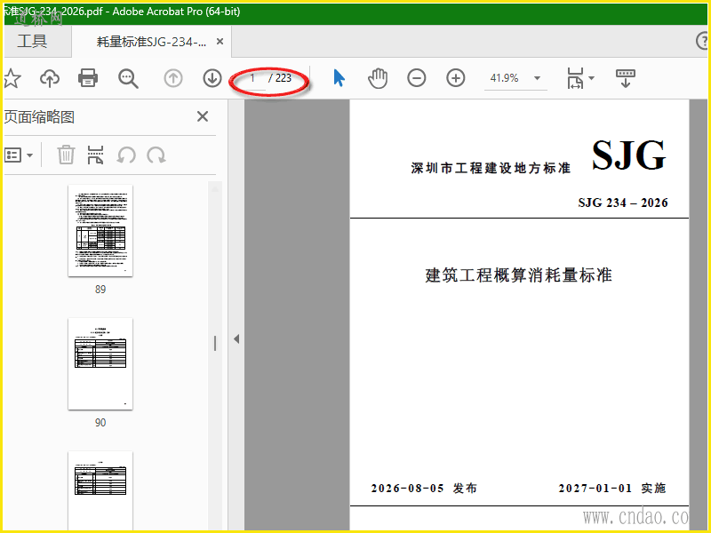Zoom in with the plus button
711x533 pixels.
tap(456, 78)
